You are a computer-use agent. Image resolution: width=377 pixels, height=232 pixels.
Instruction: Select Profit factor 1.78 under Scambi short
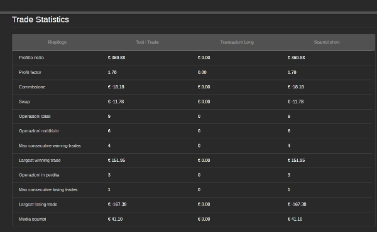[292, 72]
